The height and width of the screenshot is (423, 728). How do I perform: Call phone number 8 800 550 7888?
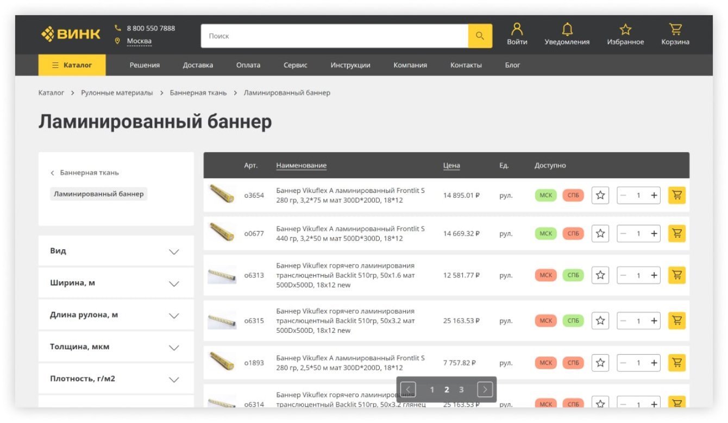(x=151, y=28)
